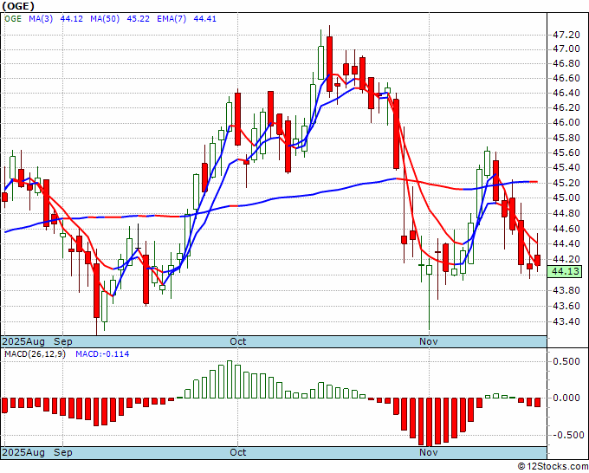Click the 45.00 price axis label

[566, 198]
